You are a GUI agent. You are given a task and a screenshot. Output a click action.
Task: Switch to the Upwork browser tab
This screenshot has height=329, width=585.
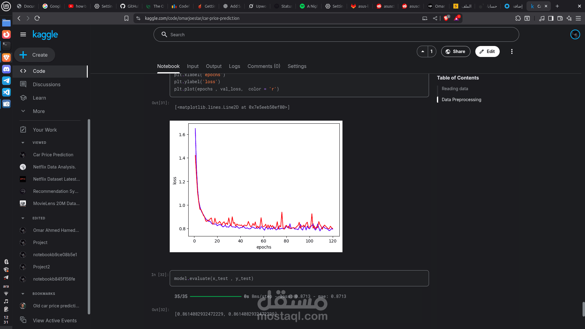point(257,6)
